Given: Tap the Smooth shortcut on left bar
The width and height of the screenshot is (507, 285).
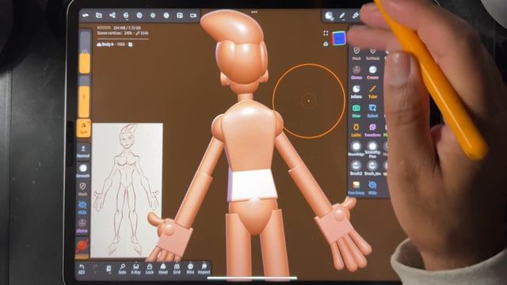Looking at the screenshot, I should point(83,171).
